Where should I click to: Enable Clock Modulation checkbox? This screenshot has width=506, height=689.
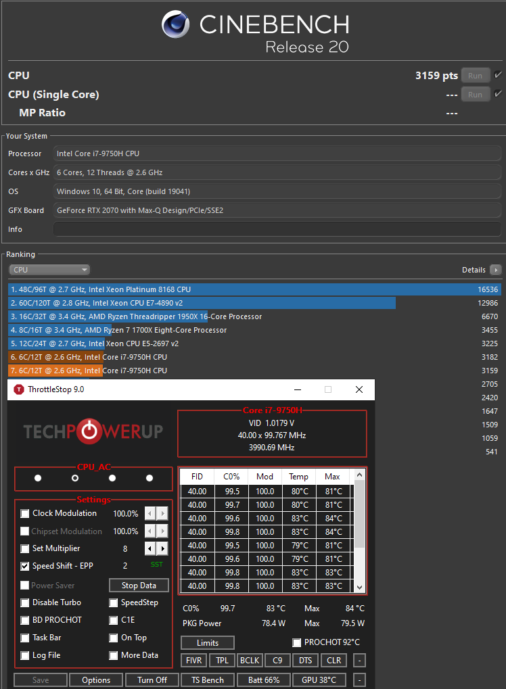click(25, 513)
